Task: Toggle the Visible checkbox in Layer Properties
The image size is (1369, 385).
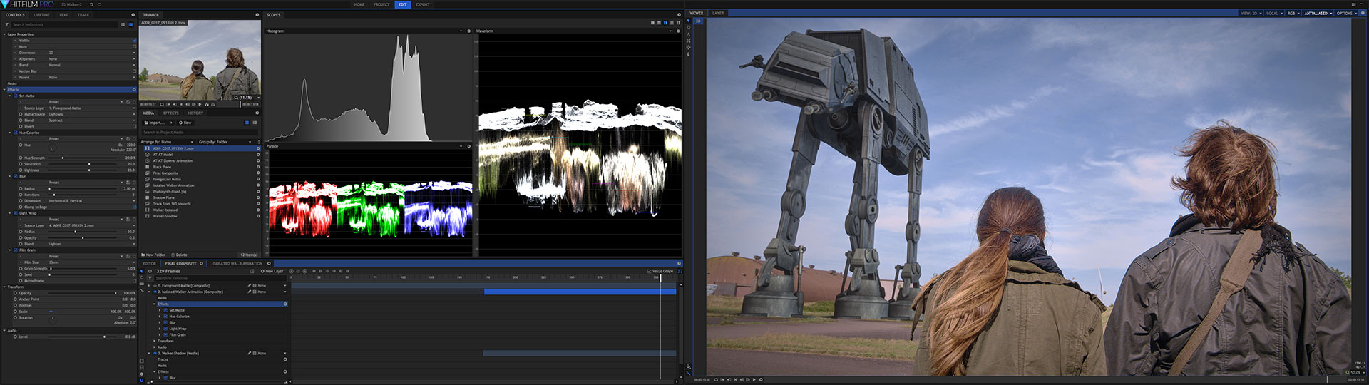Action: coord(134,41)
